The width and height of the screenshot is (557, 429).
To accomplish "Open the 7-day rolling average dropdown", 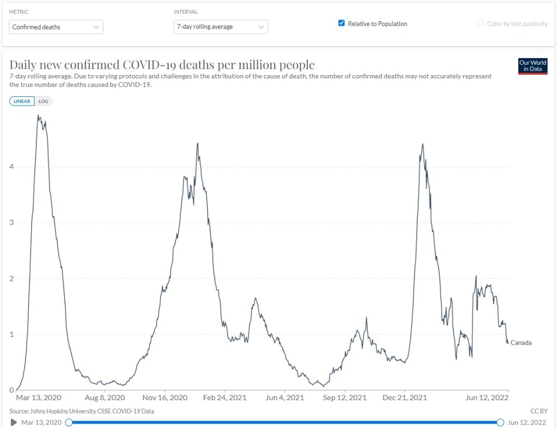I will pos(221,27).
